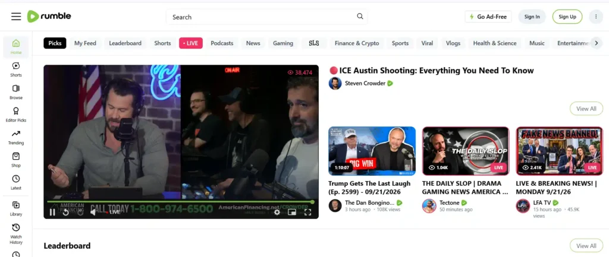This screenshot has height=257, width=609.
Task: Open the Finance & Crypto tab
Action: pos(357,43)
